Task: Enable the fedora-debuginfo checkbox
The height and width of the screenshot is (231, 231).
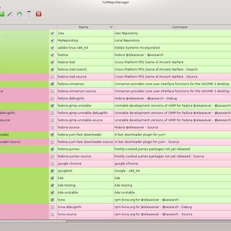Action: pyautogui.click(x=52, y=98)
